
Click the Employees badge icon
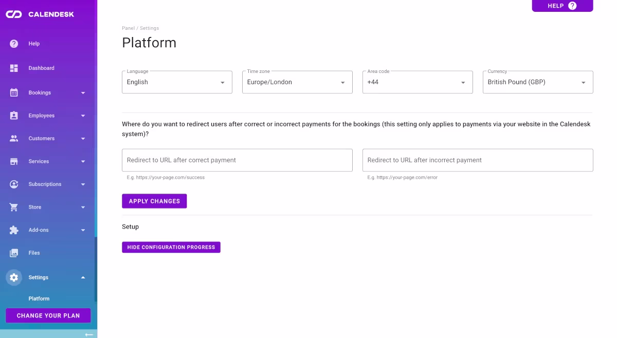(x=14, y=115)
